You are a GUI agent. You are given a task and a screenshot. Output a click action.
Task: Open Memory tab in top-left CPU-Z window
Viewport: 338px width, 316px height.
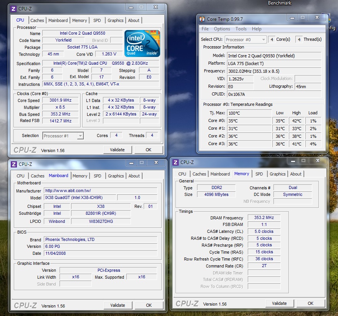[x=80, y=20]
